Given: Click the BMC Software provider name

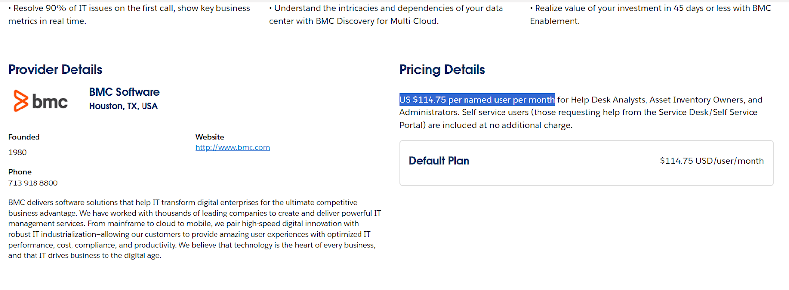Looking at the screenshot, I should [124, 92].
